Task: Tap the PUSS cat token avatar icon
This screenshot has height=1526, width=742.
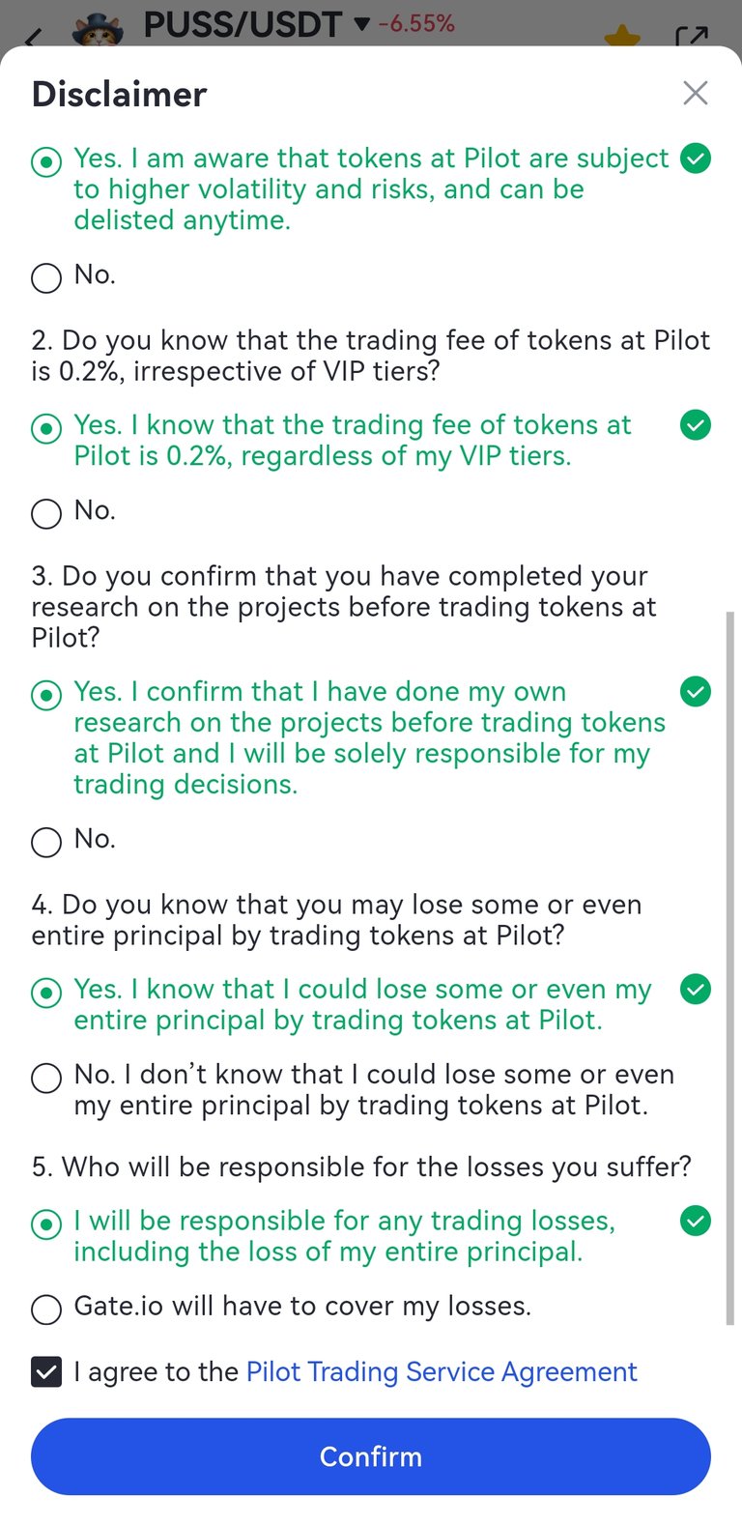Action: 99,29
